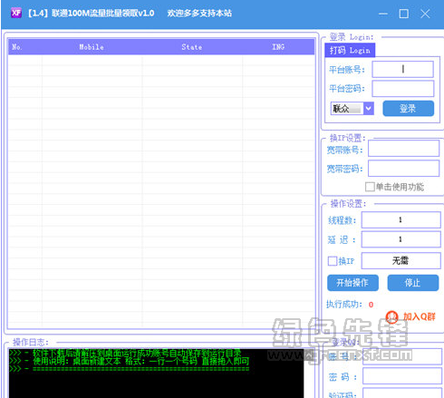This screenshot has height=398, width=444.
Task: Click the Mobile column header
Action: click(x=92, y=47)
